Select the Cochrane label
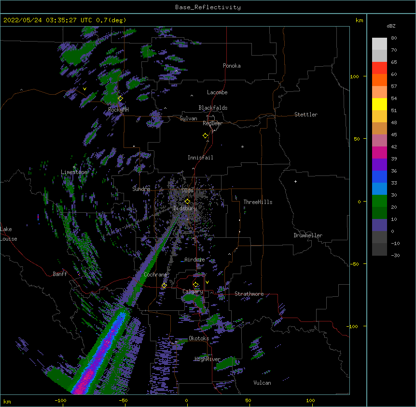The image size is (416, 407). tap(155, 275)
